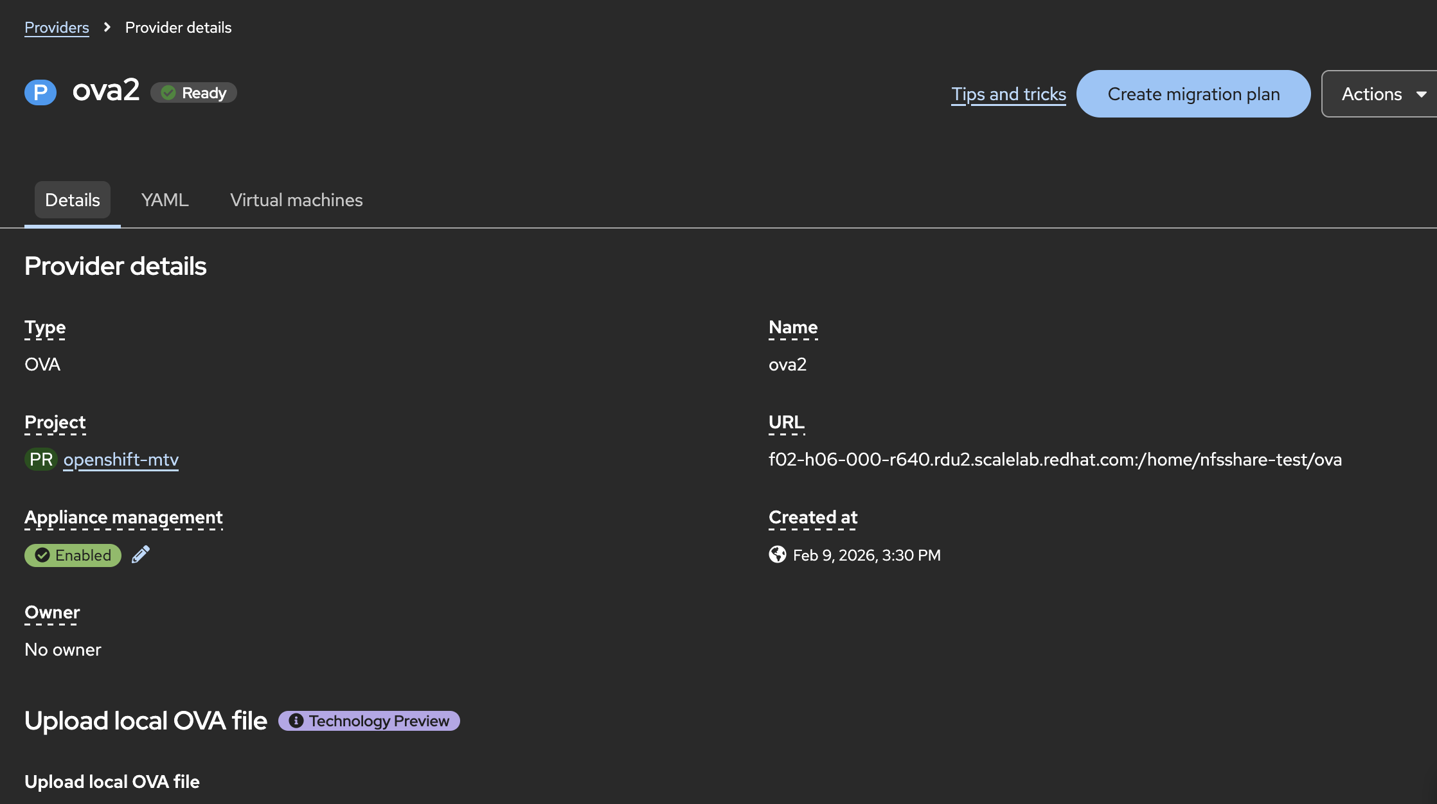Open the Virtual machines tab
This screenshot has height=804, width=1437.
pyautogui.click(x=296, y=200)
